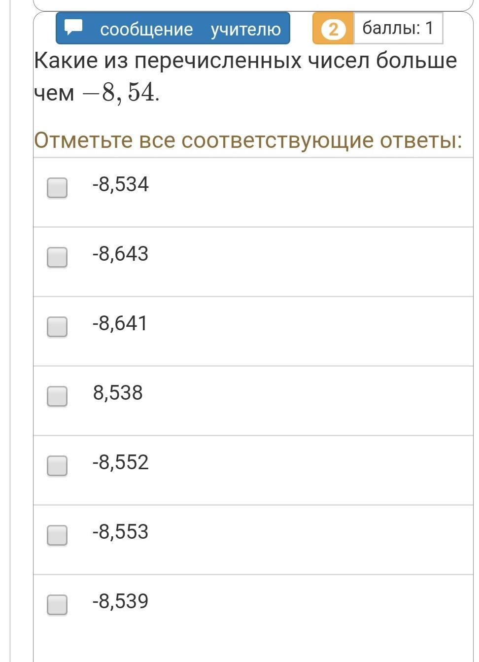Click the speech bubble icon

click(74, 27)
